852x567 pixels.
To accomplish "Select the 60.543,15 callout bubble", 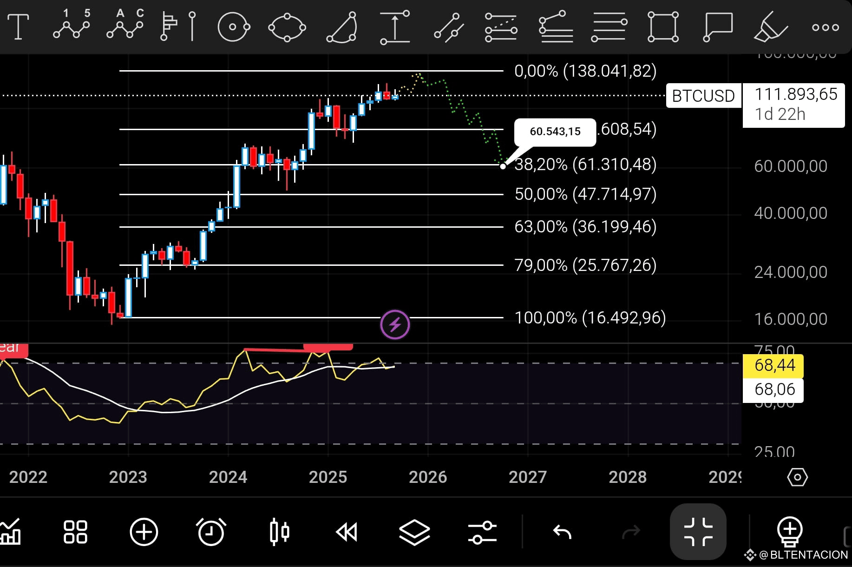I will 555,132.
